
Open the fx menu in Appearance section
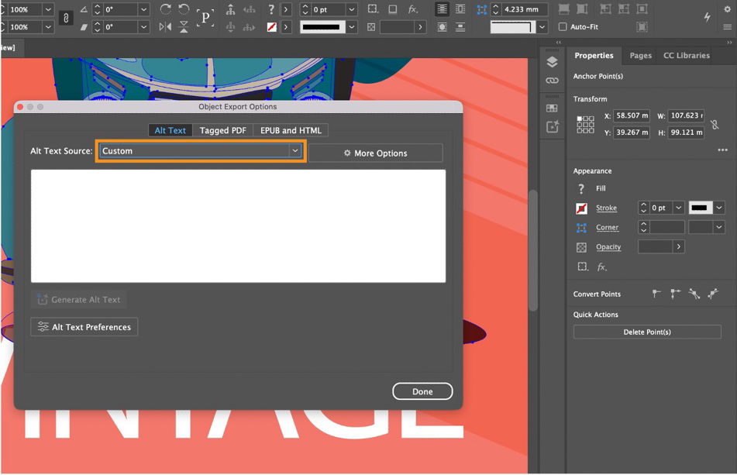[x=601, y=267]
